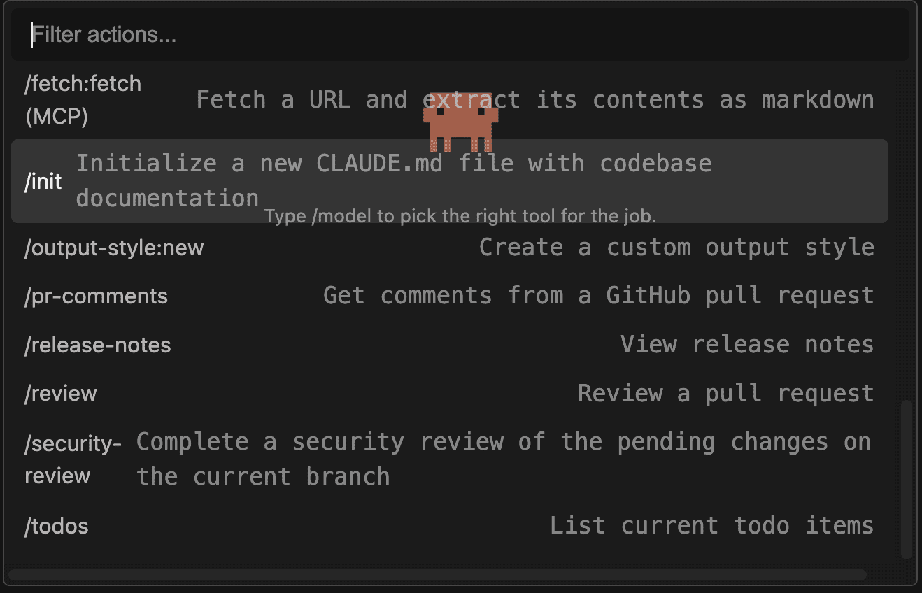
Task: Choose /review to review a pull request
Action: click(x=60, y=393)
